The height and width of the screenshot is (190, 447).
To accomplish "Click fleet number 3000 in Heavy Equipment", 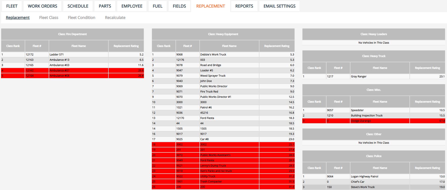I will [179, 102].
